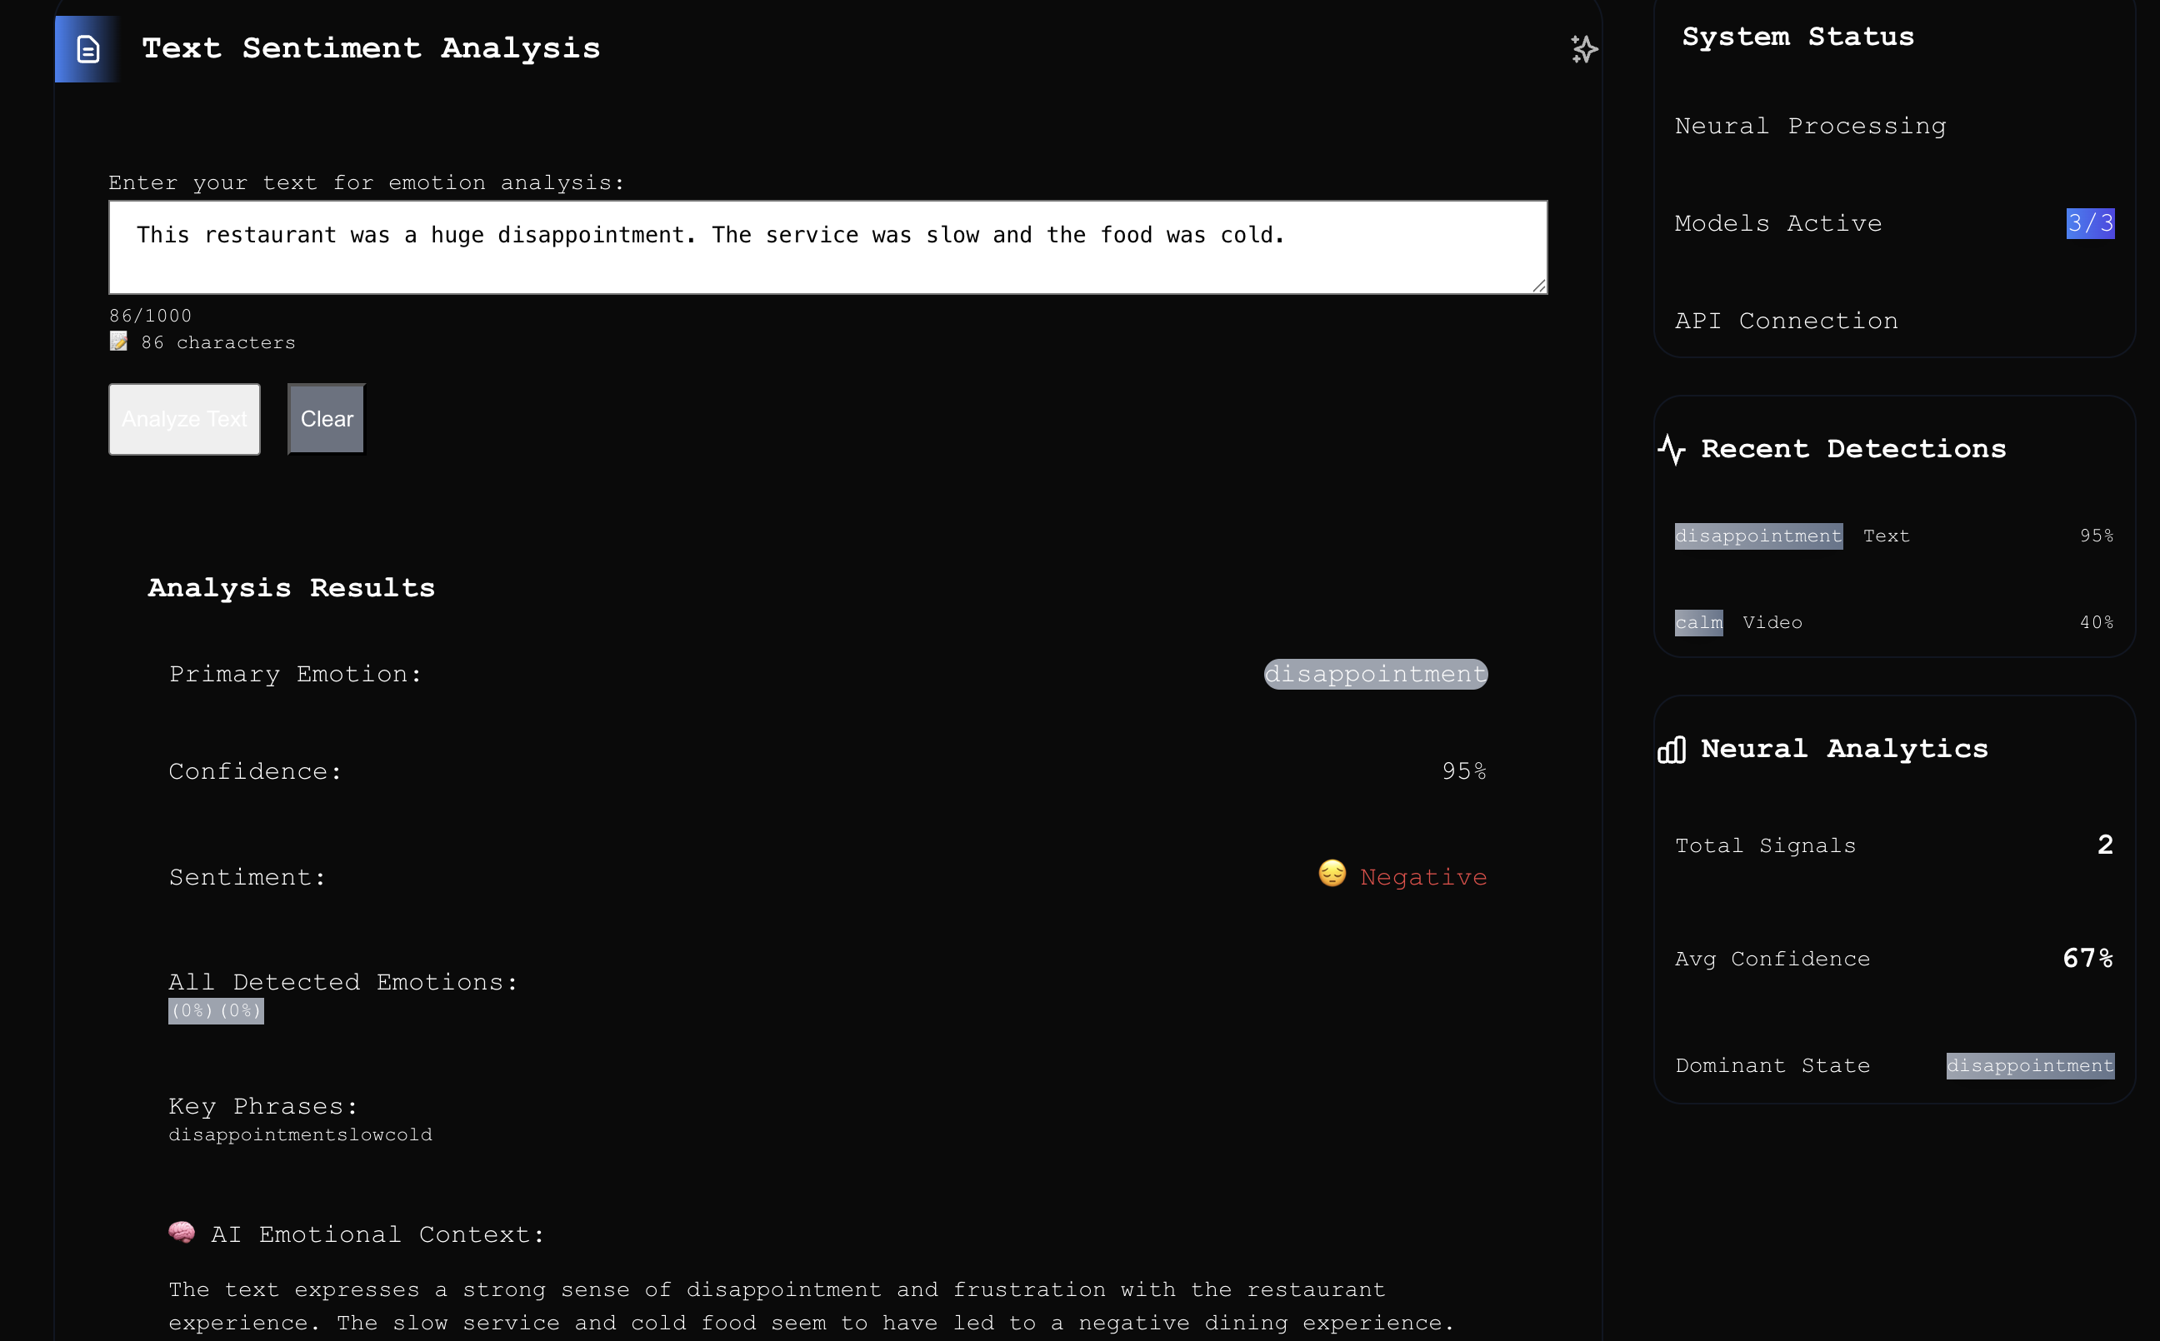This screenshot has width=2160, height=1341.
Task: Click the (0%) (0%) detected emotions chips
Action: coord(216,1011)
